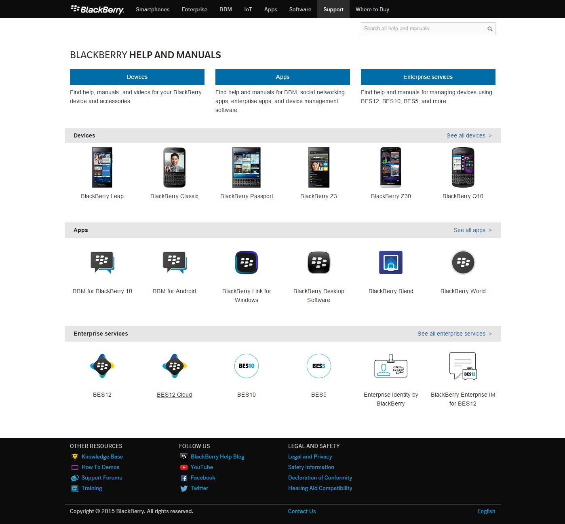The width and height of the screenshot is (565, 524).
Task: Click the blue Devices button
Action: coord(137,77)
